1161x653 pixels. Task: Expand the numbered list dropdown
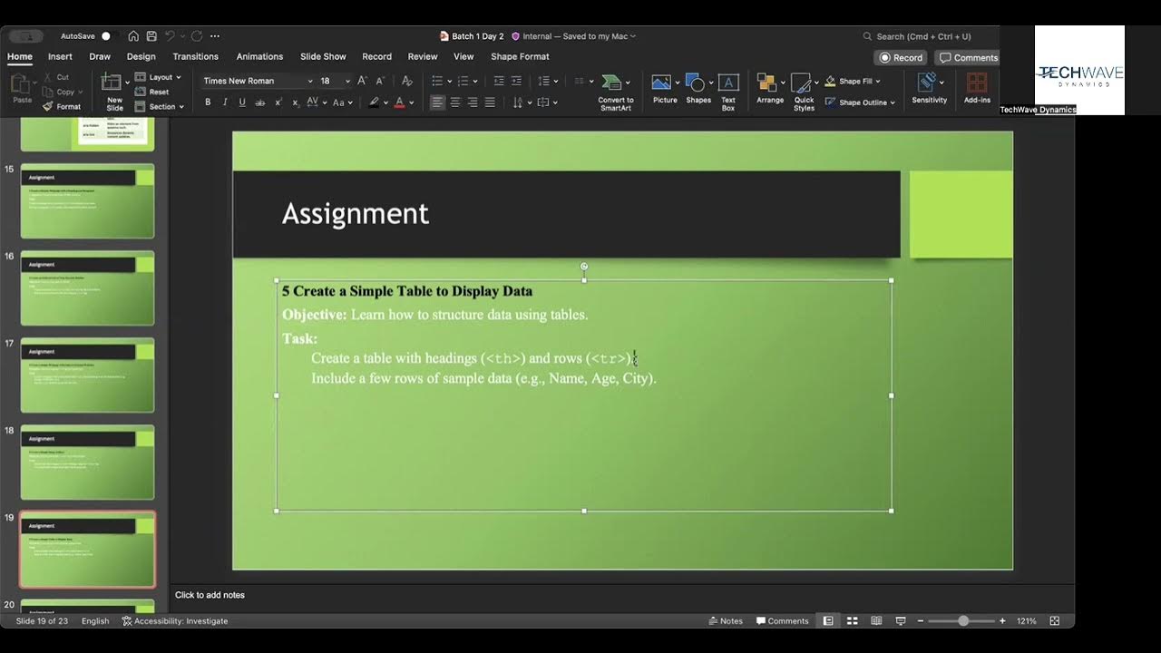(475, 81)
